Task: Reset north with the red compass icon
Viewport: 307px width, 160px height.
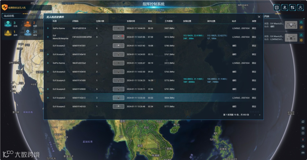Action: point(303,140)
